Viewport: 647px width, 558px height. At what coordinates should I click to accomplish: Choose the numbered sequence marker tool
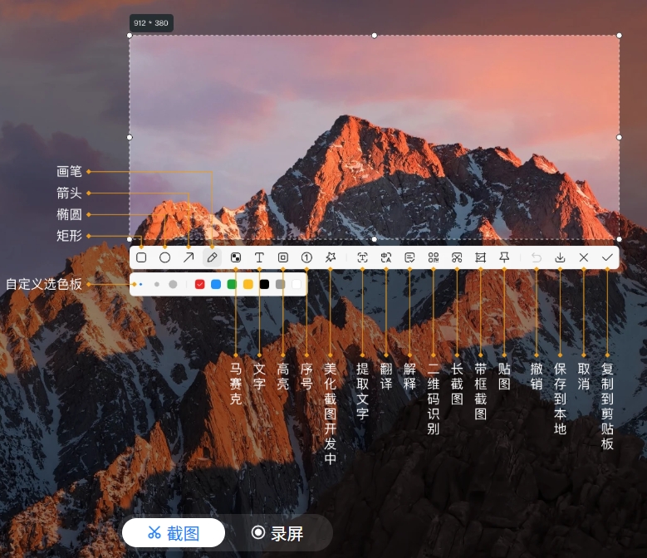[x=306, y=257]
